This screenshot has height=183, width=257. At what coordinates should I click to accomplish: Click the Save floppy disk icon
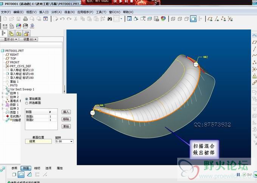tap(19, 19)
